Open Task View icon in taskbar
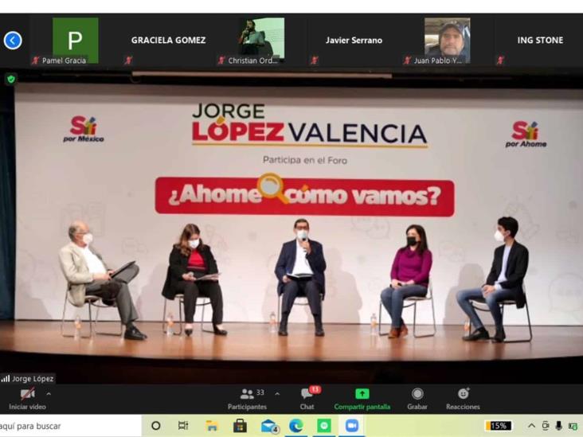This screenshot has width=583, height=437. point(183,426)
